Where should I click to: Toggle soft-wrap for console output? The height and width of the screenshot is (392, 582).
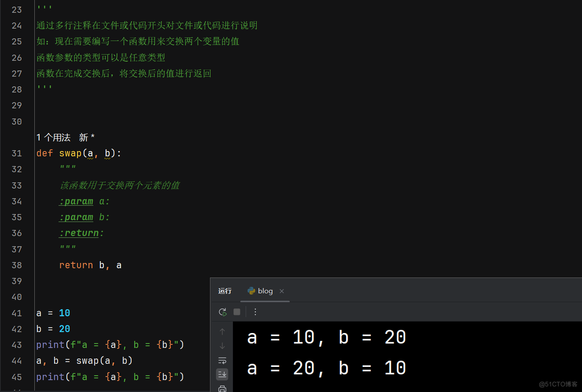coord(222,361)
